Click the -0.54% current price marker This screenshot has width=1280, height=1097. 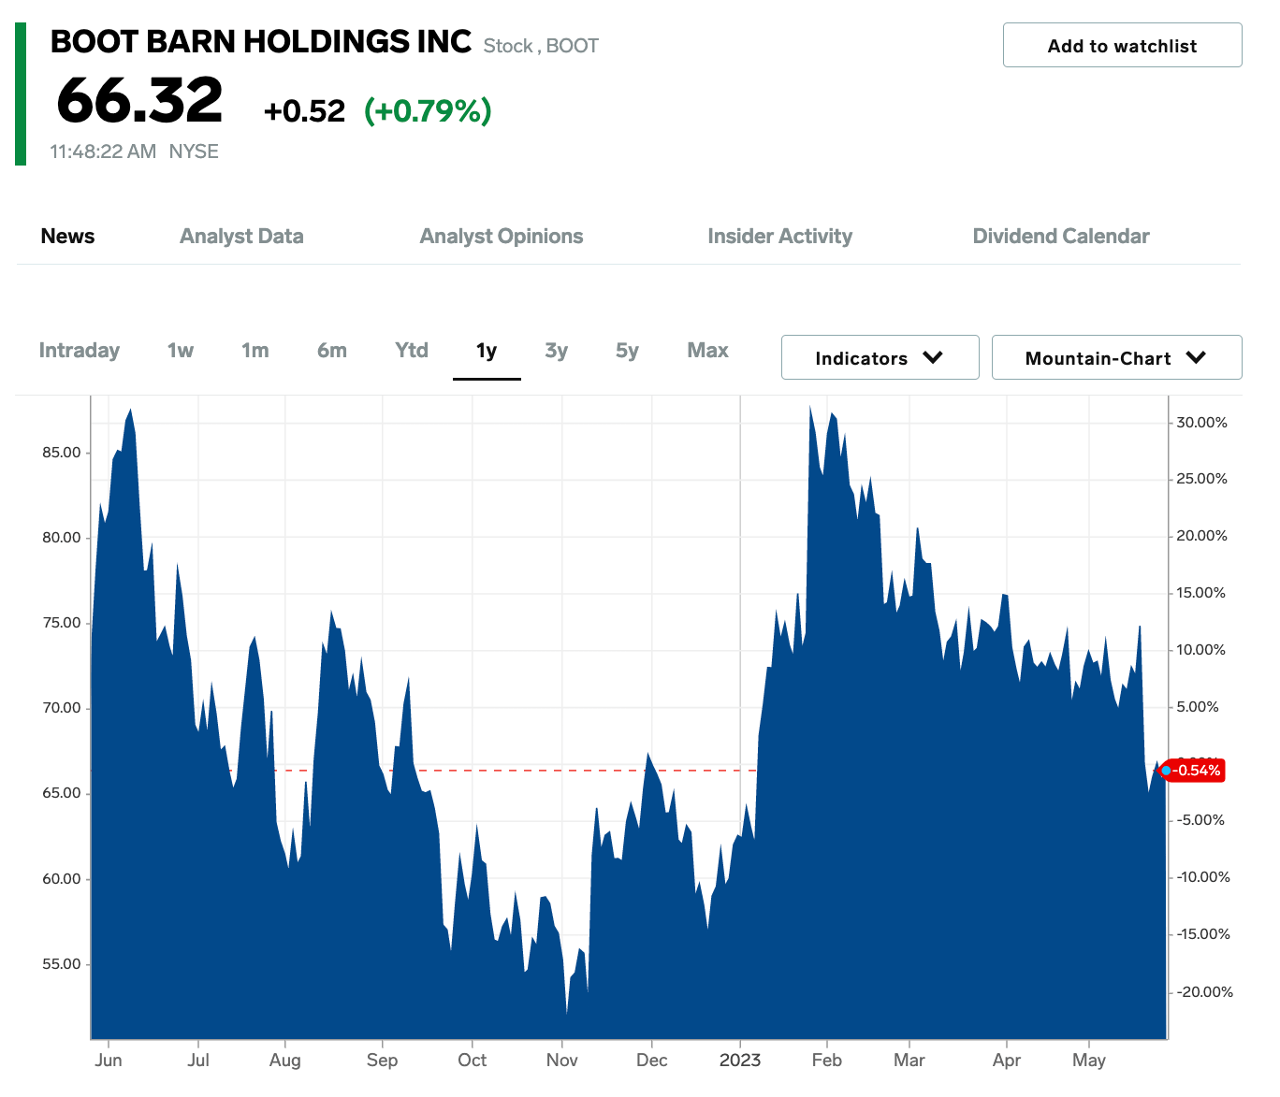point(1193,771)
